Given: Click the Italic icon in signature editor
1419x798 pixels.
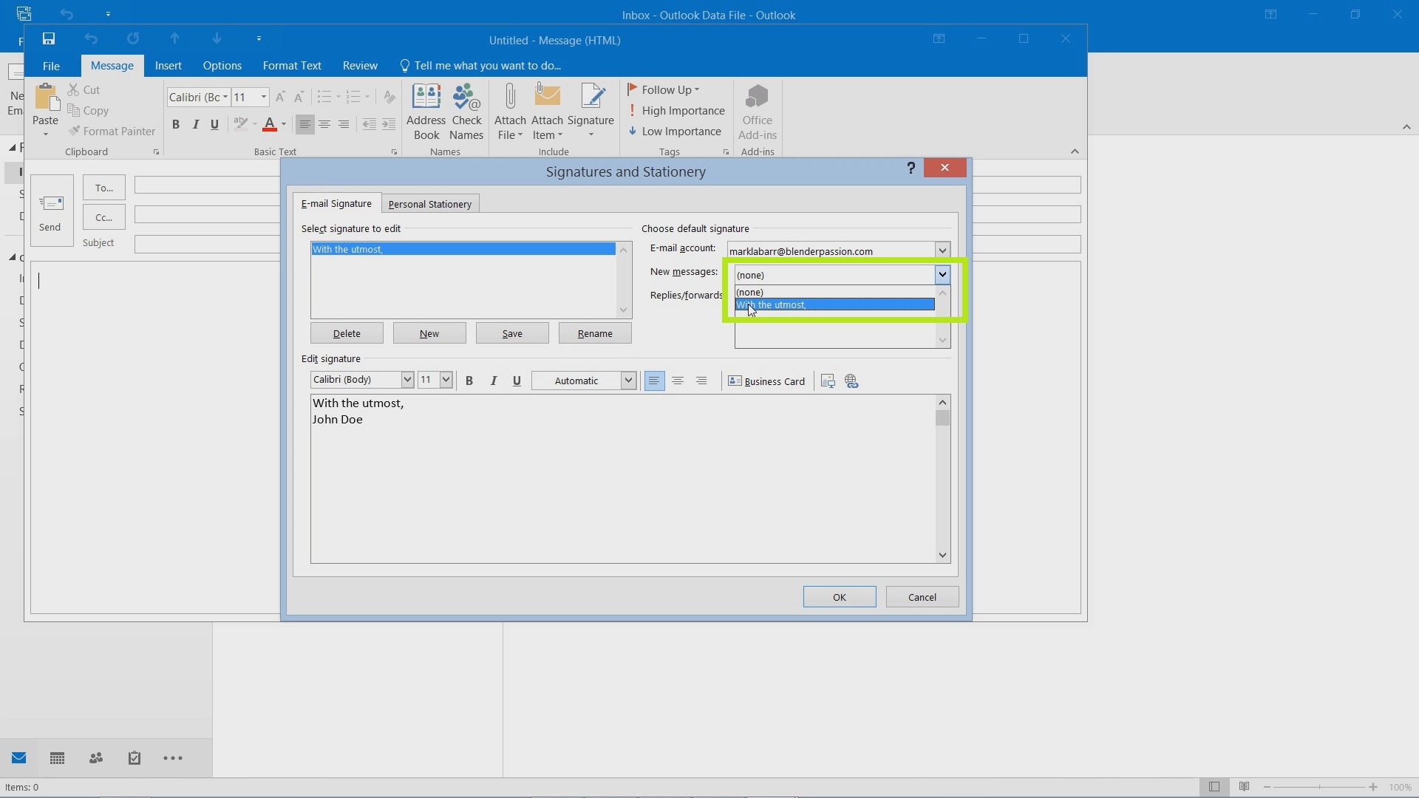Looking at the screenshot, I should tap(493, 380).
